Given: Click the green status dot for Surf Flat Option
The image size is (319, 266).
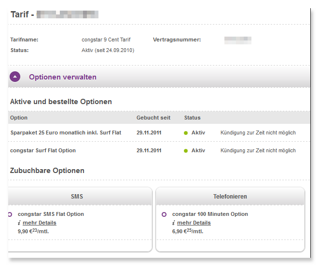Looking at the screenshot, I should (186, 151).
